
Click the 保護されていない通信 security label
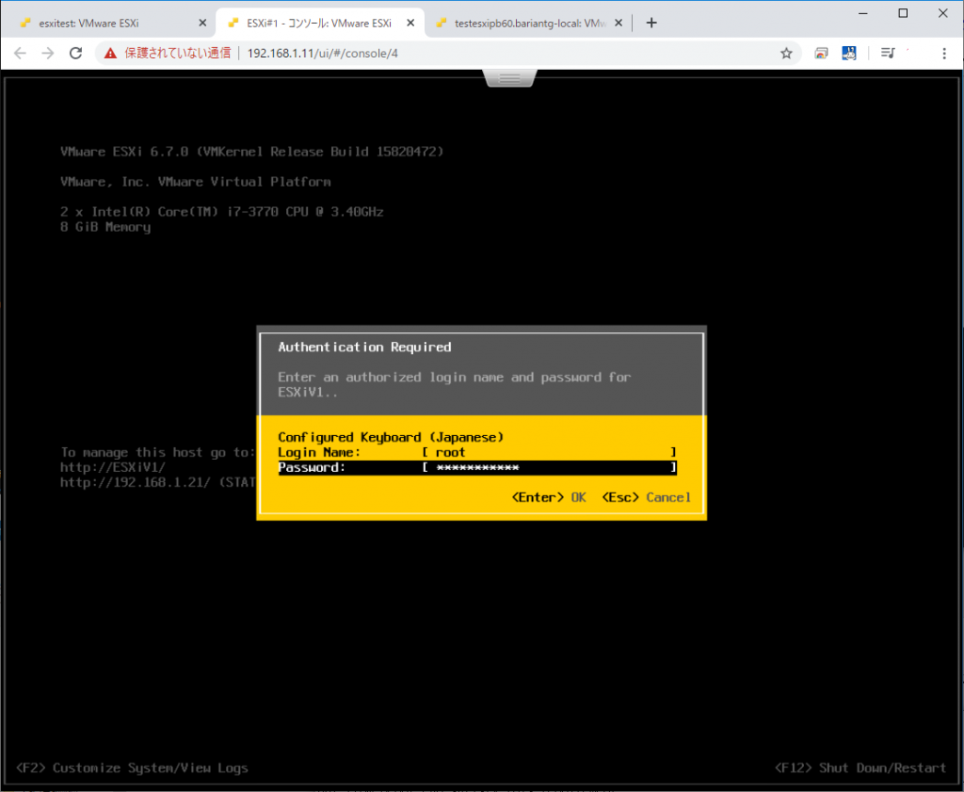pyautogui.click(x=178, y=54)
